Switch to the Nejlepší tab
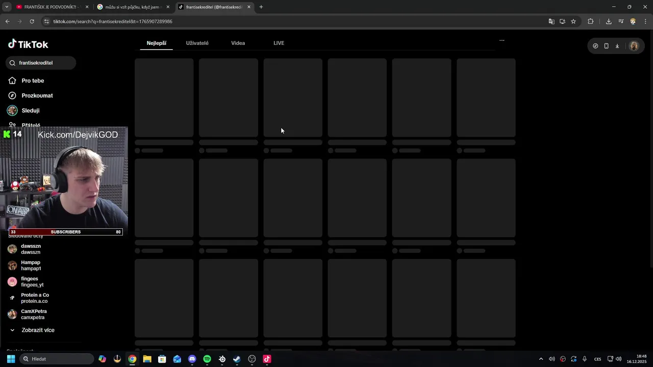Screen dimensions: 653x367 [157, 43]
